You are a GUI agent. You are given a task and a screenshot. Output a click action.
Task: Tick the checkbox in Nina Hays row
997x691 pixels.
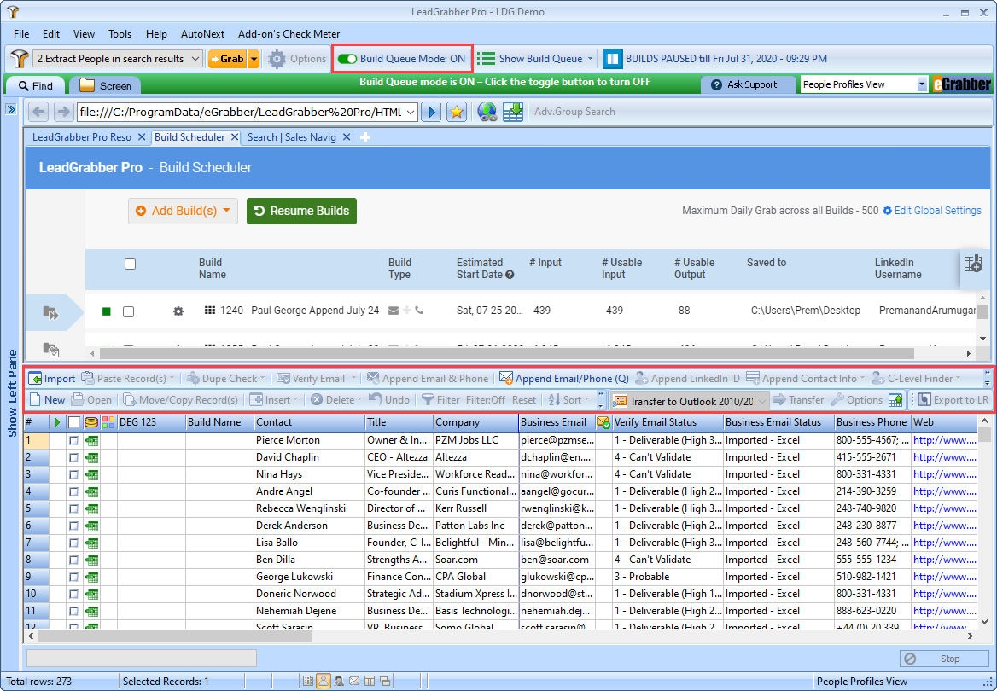coord(73,474)
